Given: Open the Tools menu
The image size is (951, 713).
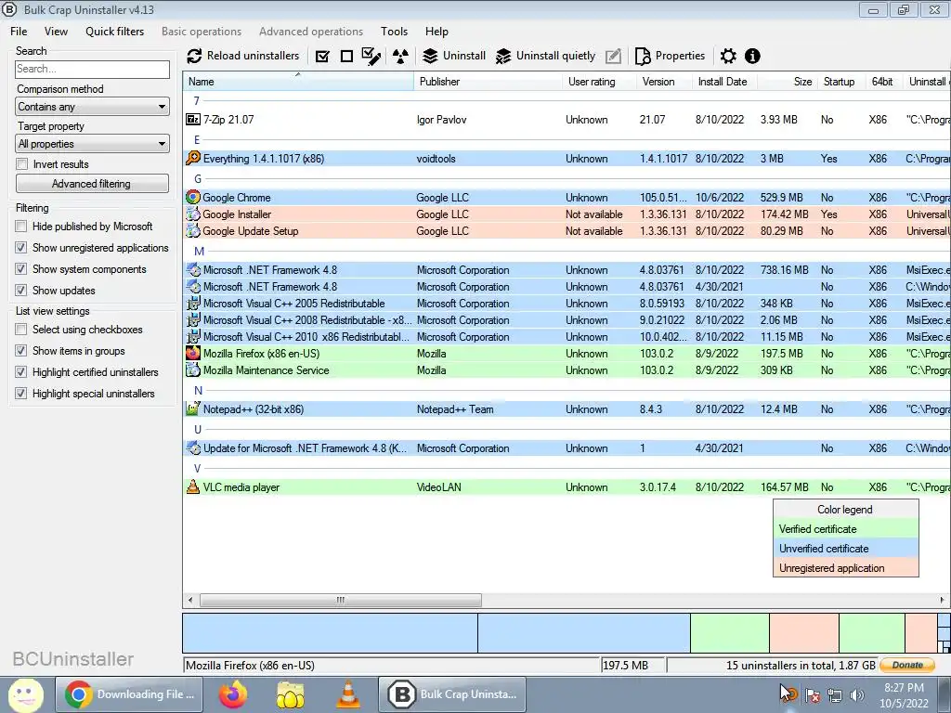Looking at the screenshot, I should [x=394, y=32].
